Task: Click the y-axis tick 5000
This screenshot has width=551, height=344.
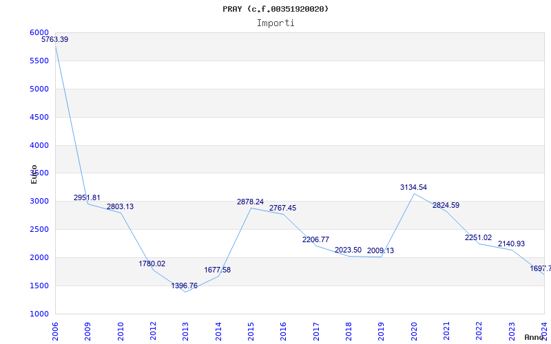Action: (x=39, y=89)
